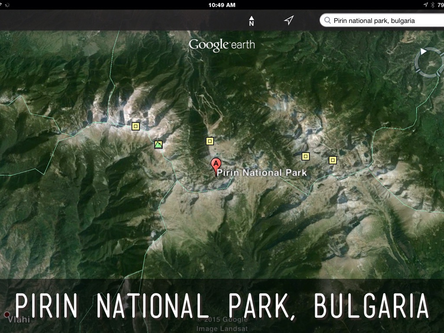Click the 2015 Google copyright text
The image size is (444, 333).
pos(221,320)
